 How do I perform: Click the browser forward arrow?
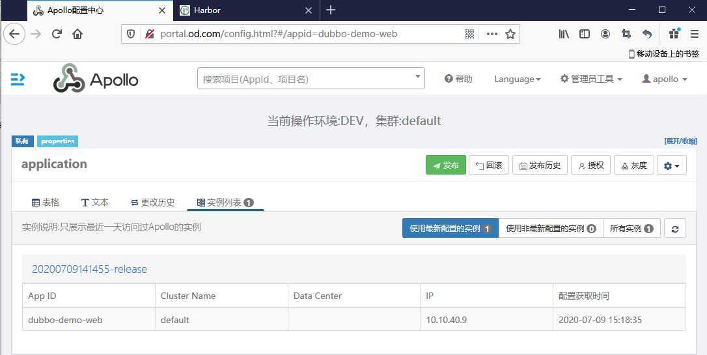[36, 34]
